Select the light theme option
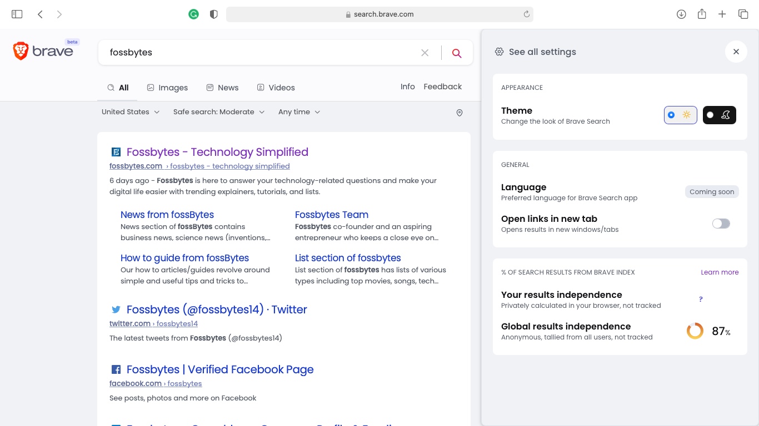759x426 pixels. (681, 115)
